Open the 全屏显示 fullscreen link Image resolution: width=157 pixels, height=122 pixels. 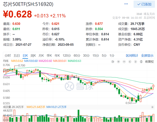pos(147,55)
